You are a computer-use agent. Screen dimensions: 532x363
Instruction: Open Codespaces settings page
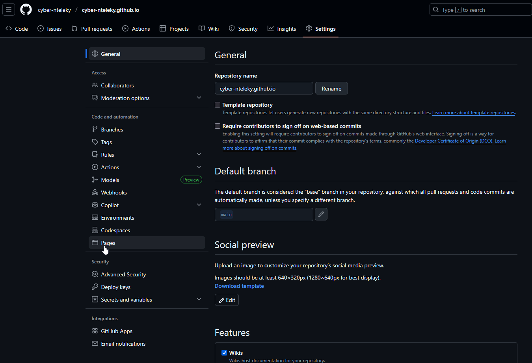tap(147, 230)
